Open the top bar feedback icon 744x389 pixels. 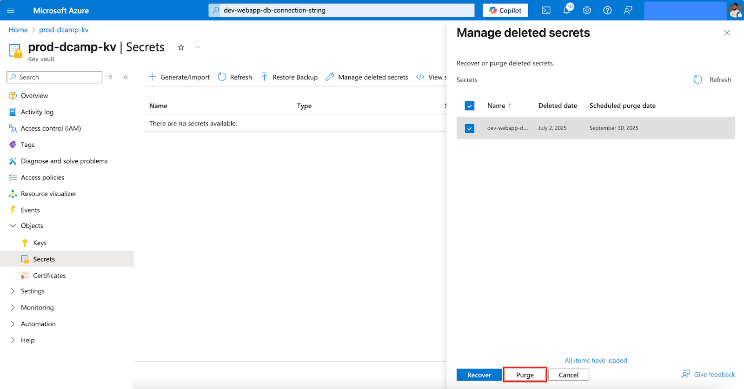point(628,10)
